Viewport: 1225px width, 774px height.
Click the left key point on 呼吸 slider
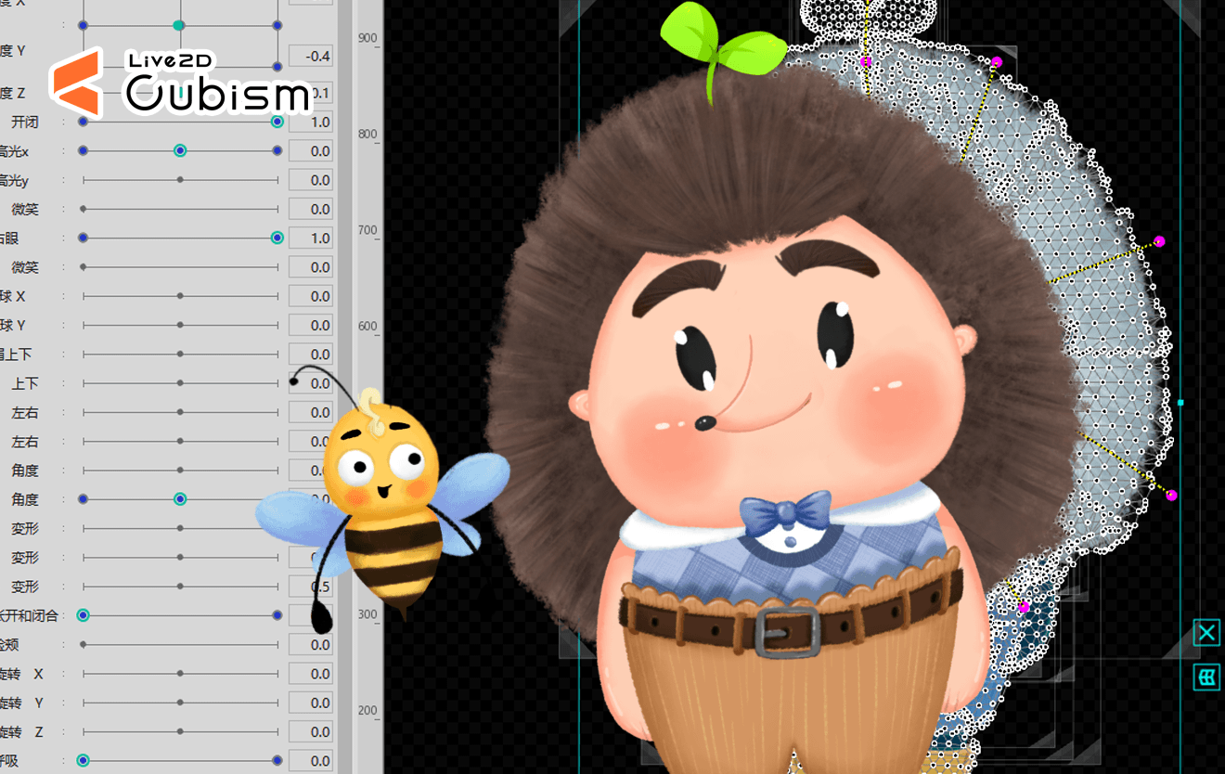[83, 761]
